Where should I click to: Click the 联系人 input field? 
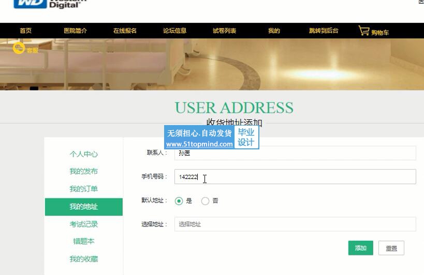295,153
